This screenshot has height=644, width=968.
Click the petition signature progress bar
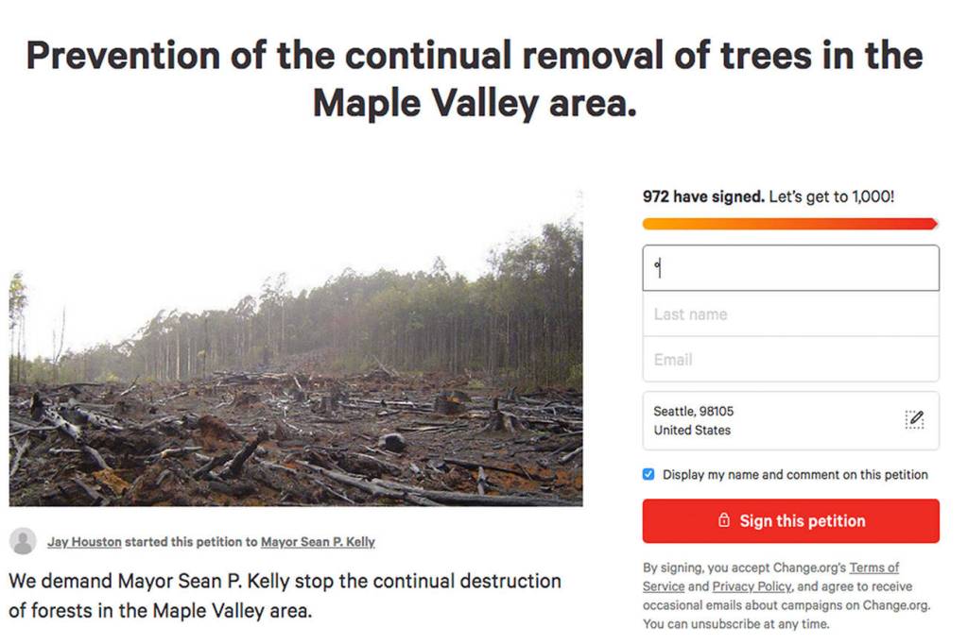coord(791,224)
